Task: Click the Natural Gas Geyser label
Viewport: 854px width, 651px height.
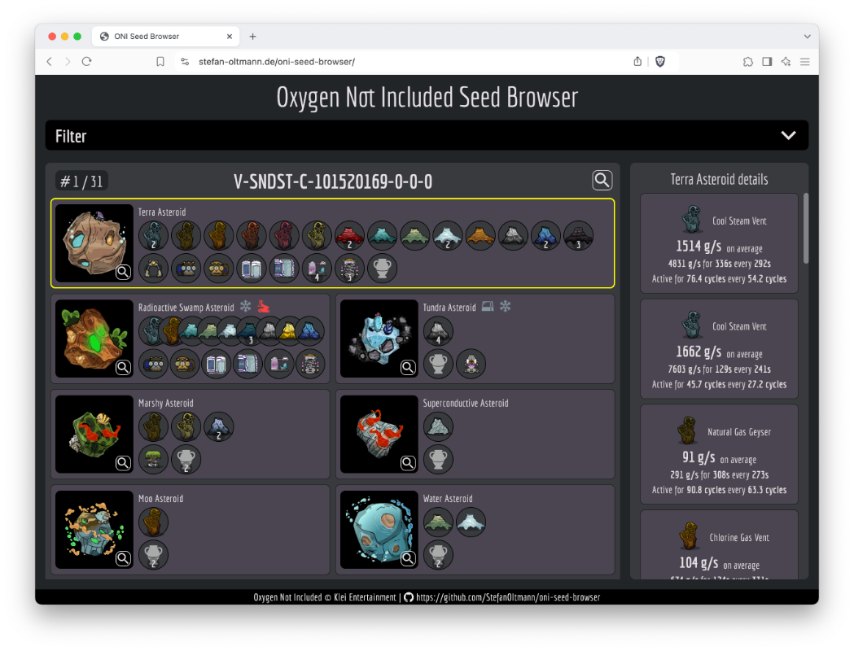Action: point(739,431)
